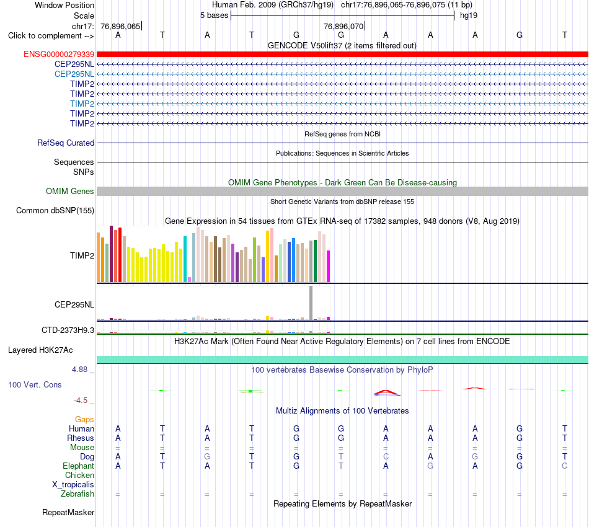This screenshot has width=589, height=527.
Task: Click the tall gray bar in CEP295NL chart
Action: 311,303
